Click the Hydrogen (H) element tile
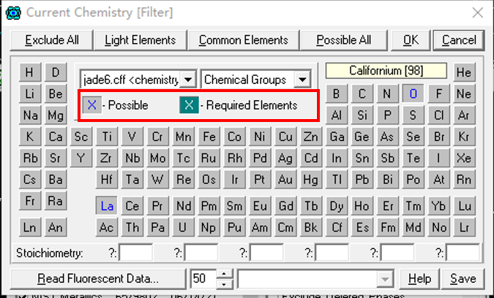This screenshot has width=494, height=298. pos(30,72)
